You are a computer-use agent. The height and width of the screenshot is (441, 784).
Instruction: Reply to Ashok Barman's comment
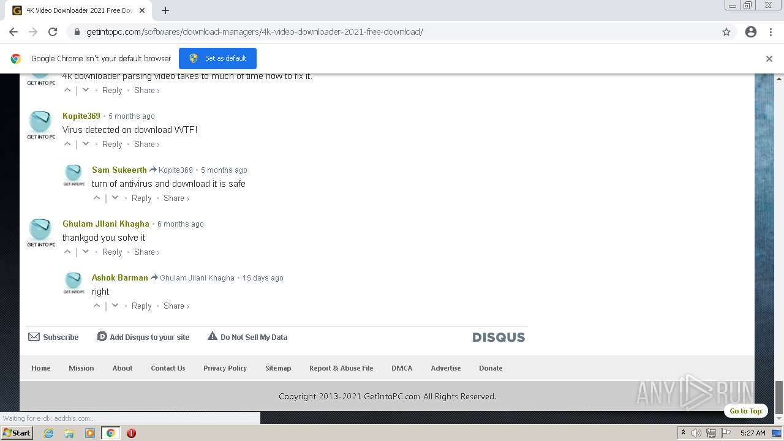click(141, 306)
